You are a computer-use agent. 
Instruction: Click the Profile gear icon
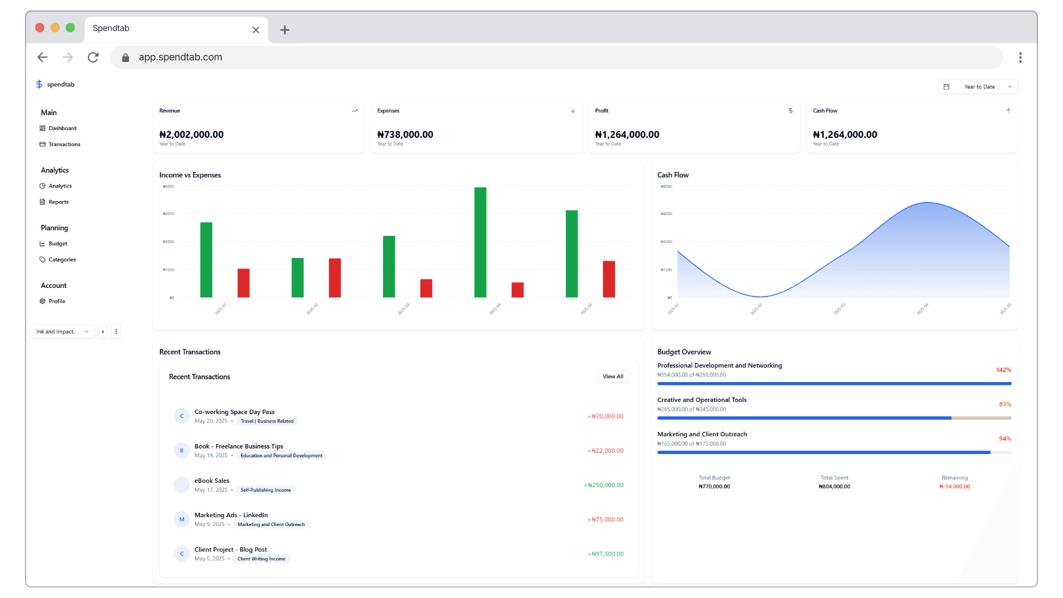43,301
